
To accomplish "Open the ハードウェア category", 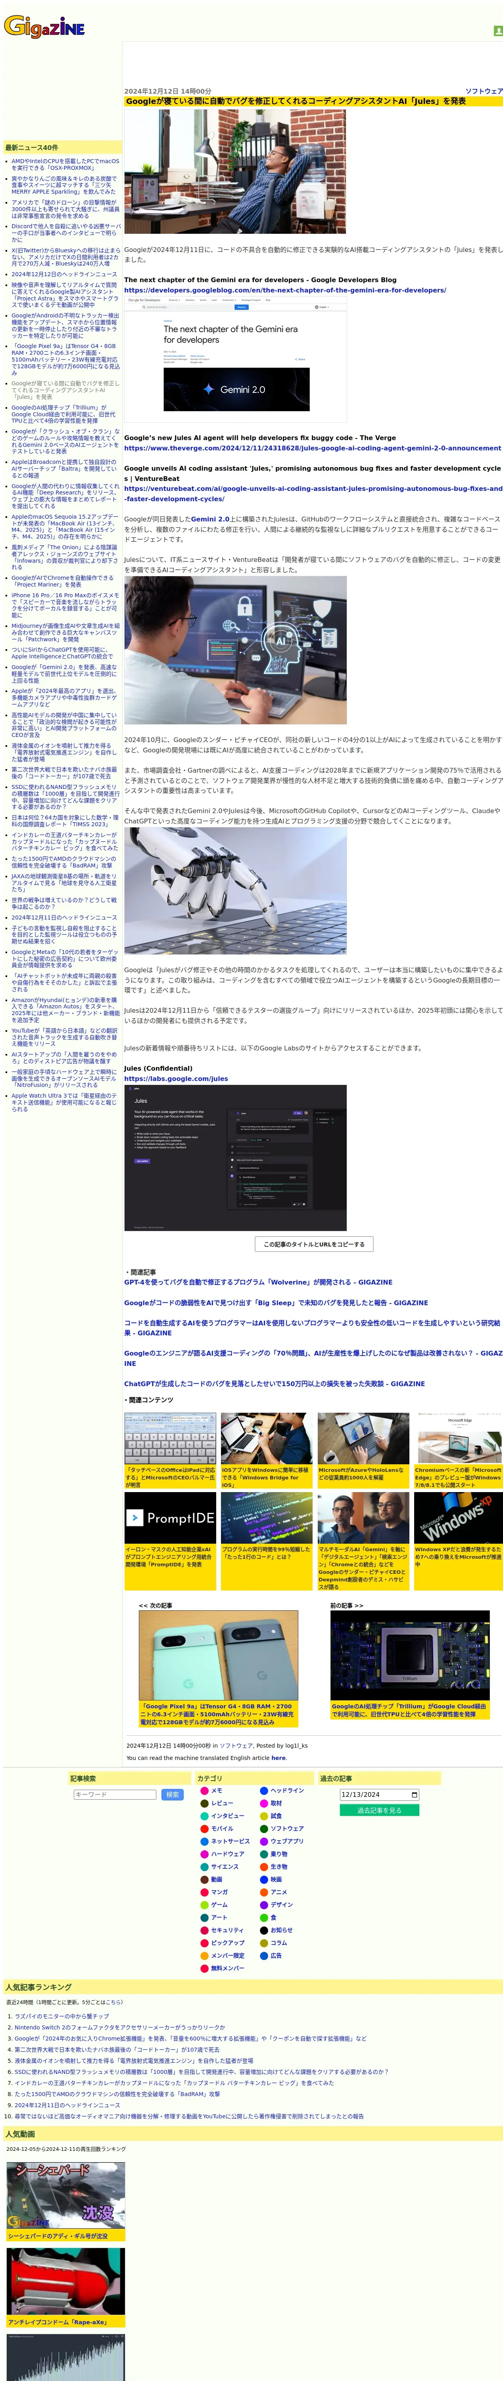I will click(x=227, y=1853).
